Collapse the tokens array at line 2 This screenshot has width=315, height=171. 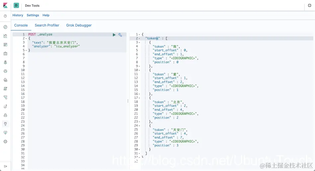click(139, 38)
